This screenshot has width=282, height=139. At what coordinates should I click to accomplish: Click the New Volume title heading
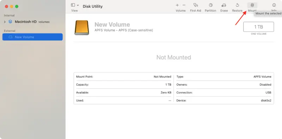tap(112, 24)
